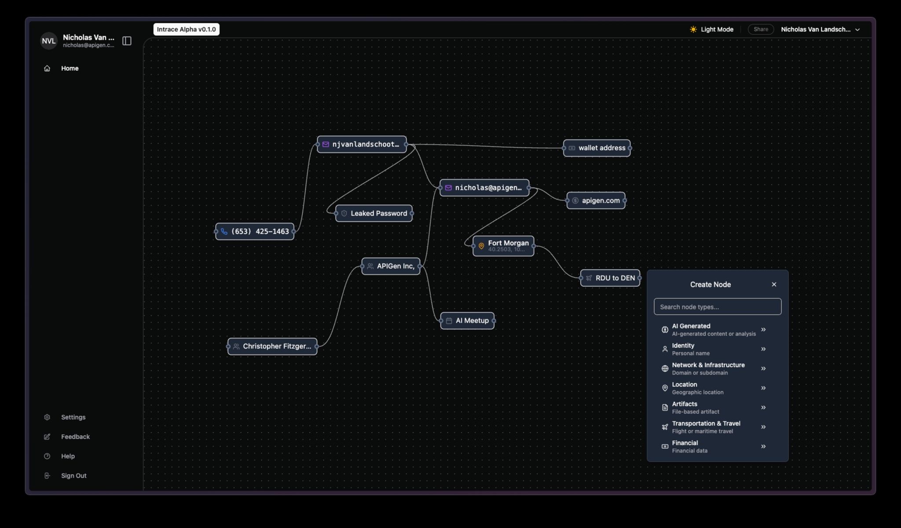Click the Nicholas Van ... sidebar name

pos(88,37)
